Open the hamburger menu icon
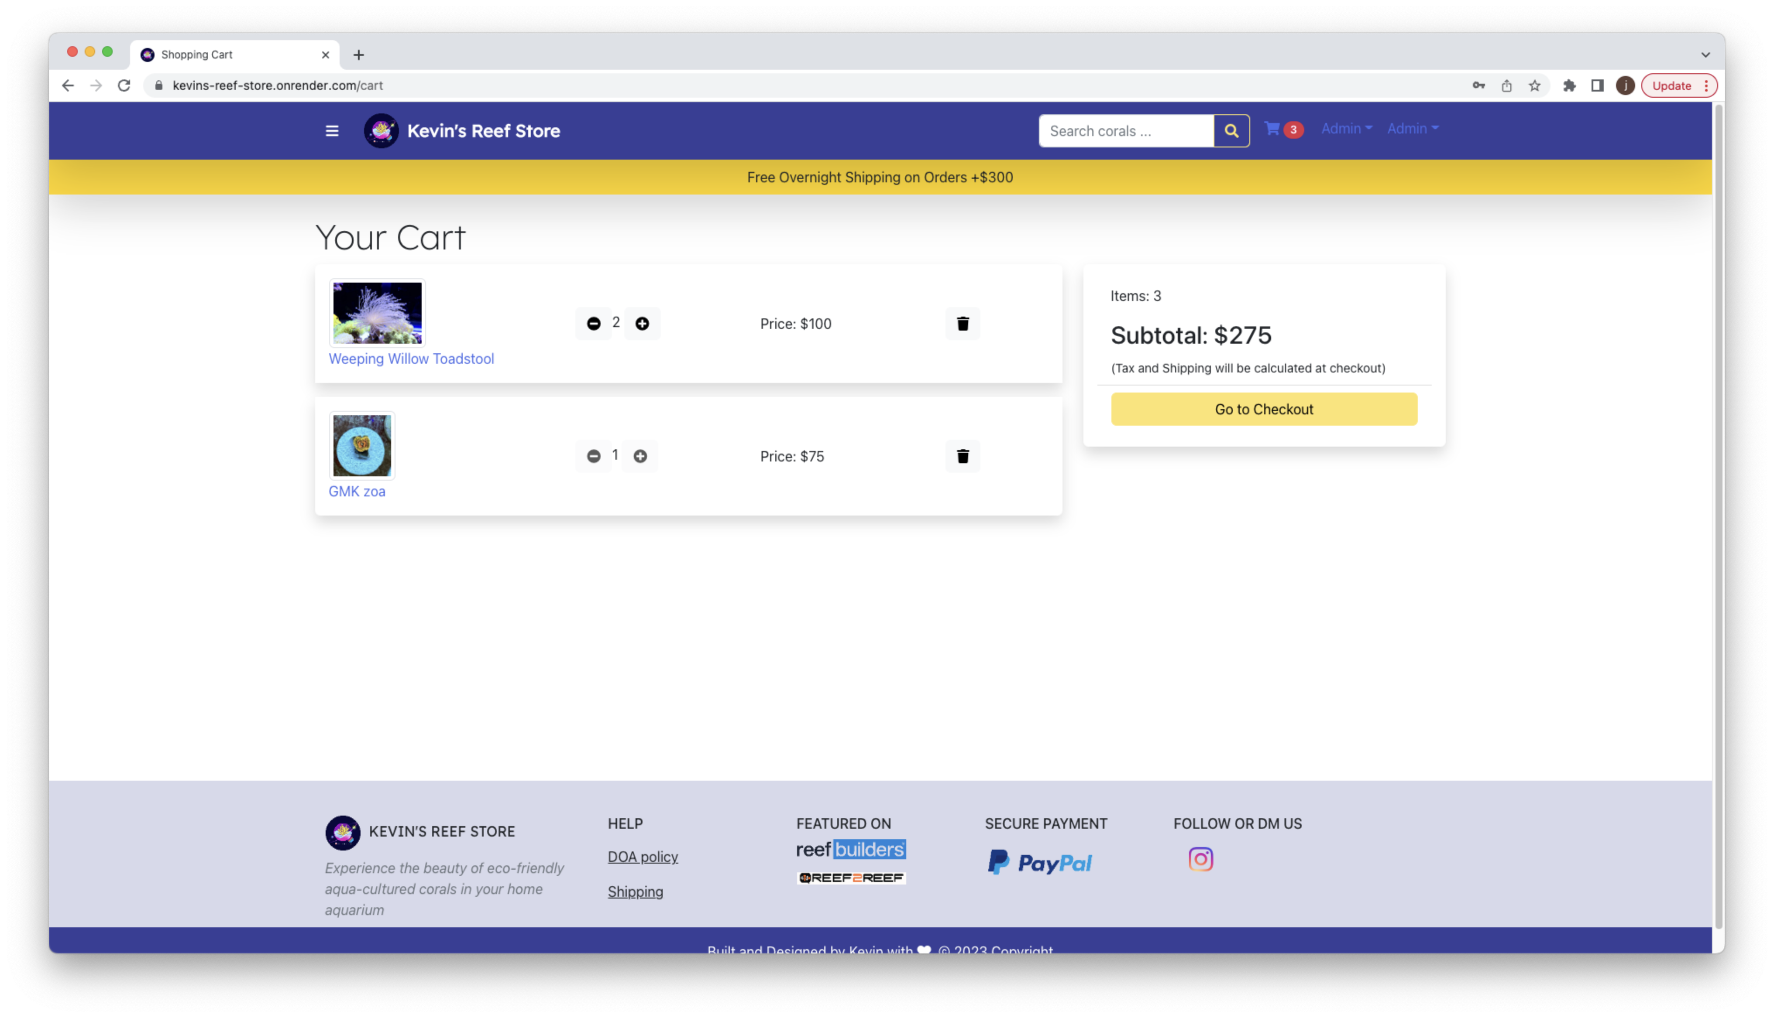This screenshot has width=1774, height=1018. click(x=332, y=131)
